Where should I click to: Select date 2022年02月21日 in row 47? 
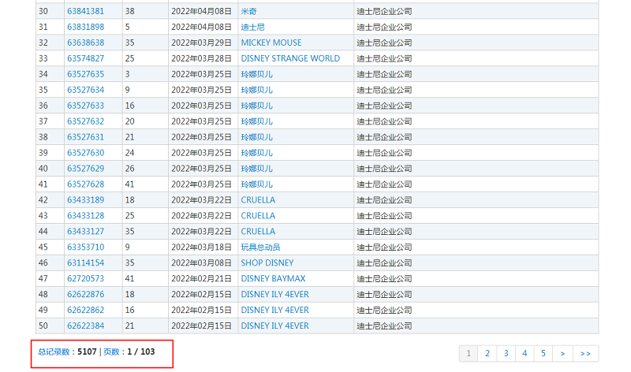pos(201,278)
